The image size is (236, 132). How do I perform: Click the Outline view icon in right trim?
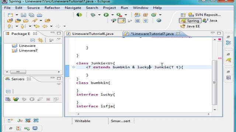coord(228,43)
